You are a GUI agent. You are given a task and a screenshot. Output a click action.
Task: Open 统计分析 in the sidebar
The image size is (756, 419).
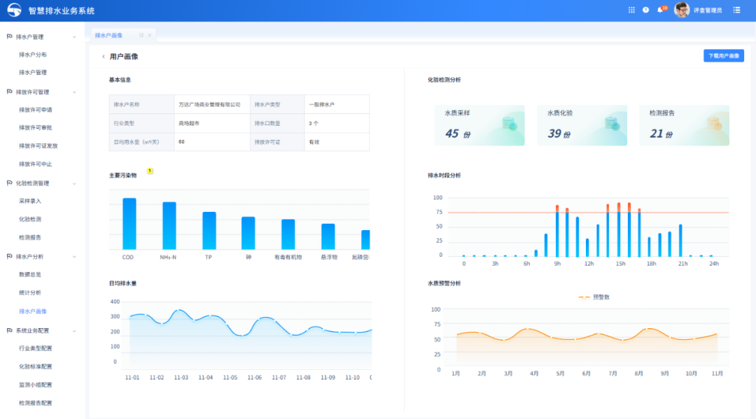(x=30, y=293)
